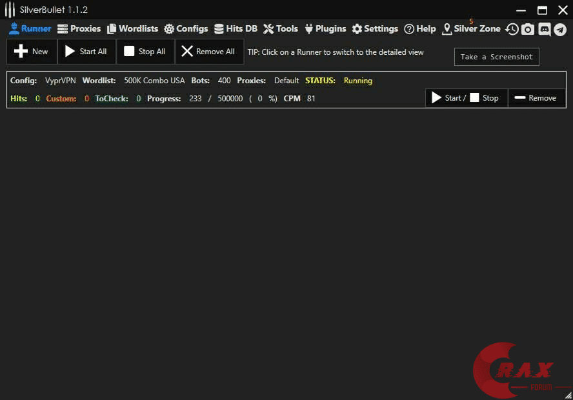Click the Progress total 500000
The width and height of the screenshot is (573, 400).
point(230,99)
